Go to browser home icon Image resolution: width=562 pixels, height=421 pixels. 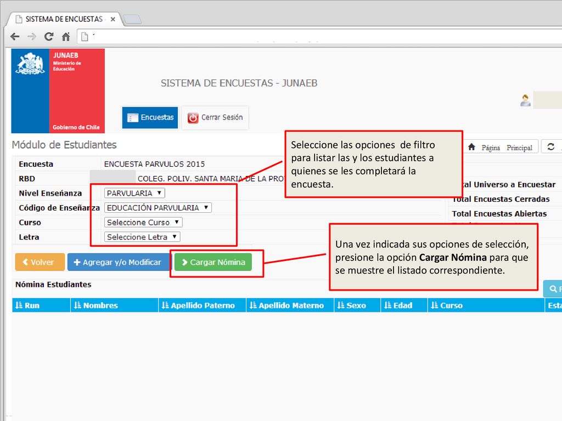pyautogui.click(x=66, y=37)
